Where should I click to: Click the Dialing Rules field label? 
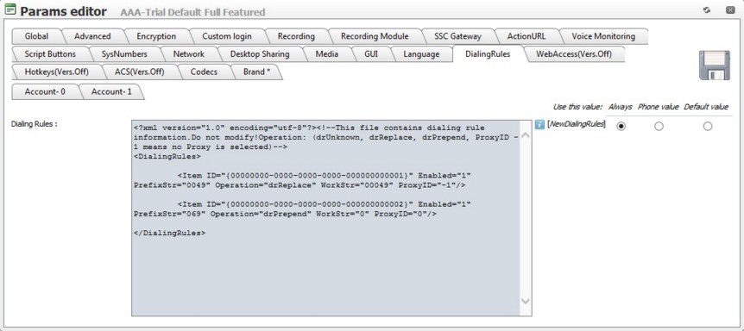click(x=35, y=124)
